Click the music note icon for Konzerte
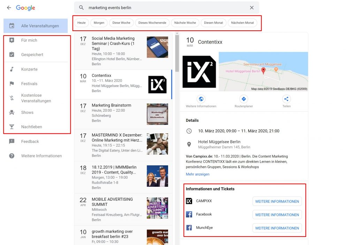Image resolution: width=357 pixels, height=245 pixels. (12, 69)
